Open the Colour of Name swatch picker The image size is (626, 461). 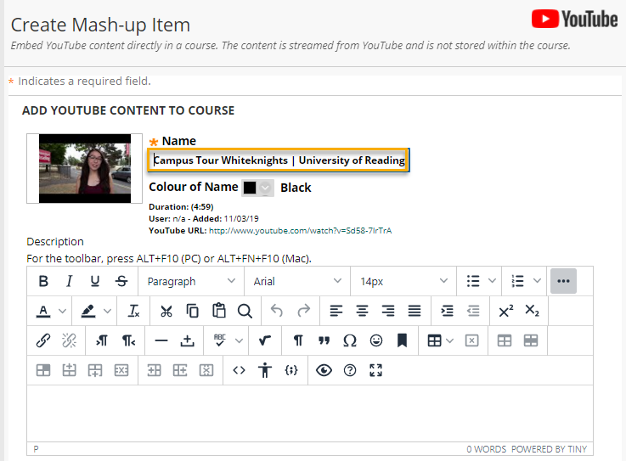tap(257, 188)
